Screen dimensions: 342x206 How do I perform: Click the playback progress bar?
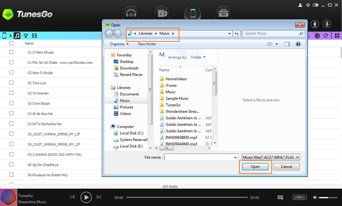tap(187, 198)
